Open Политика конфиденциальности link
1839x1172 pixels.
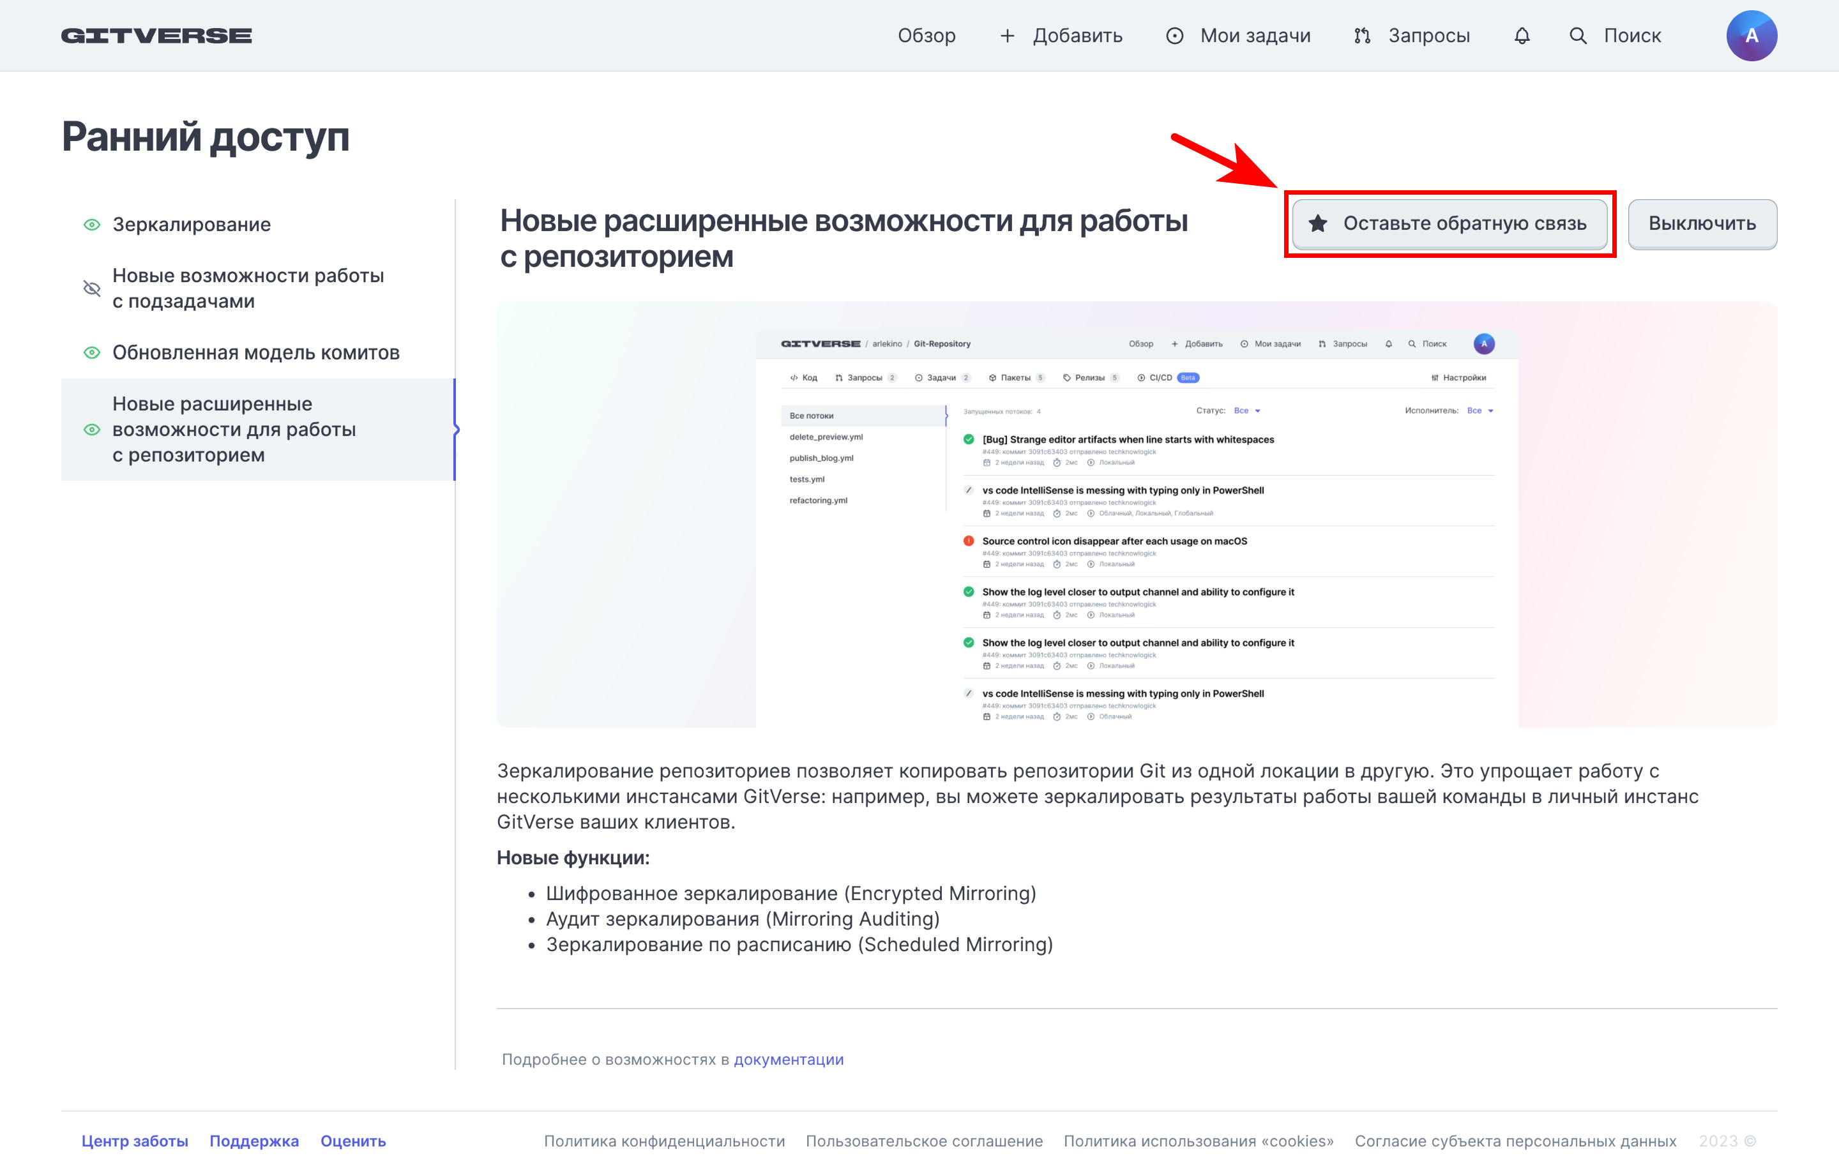[x=665, y=1141]
